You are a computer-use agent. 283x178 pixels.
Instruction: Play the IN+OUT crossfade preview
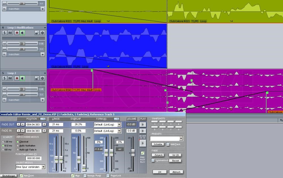click(143, 142)
